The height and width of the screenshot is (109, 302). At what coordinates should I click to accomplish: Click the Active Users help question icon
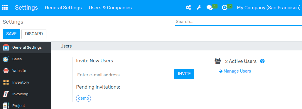[x=262, y=61]
